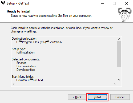Cancel the GetText setup
Viewport: 133px width, 103px height.
[x=120, y=97]
